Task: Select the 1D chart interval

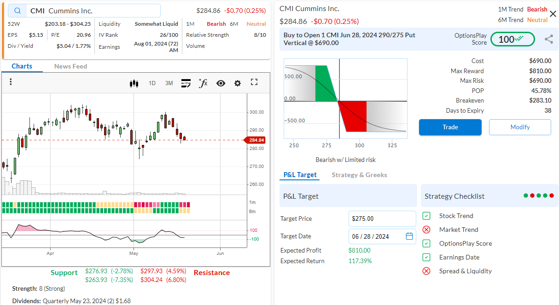Action: pyautogui.click(x=152, y=83)
